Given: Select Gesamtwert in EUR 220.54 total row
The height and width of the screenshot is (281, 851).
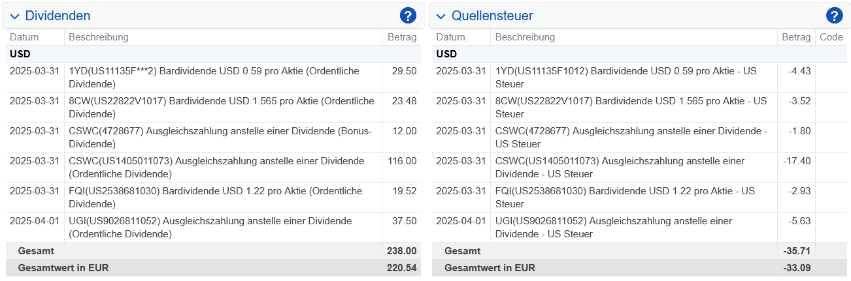Looking at the screenshot, I should pyautogui.click(x=214, y=268).
